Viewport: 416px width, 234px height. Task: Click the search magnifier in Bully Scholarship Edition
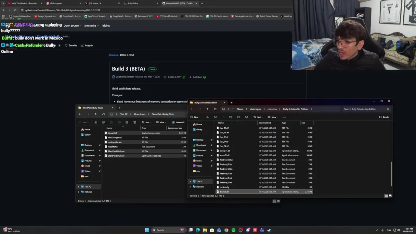[x=388, y=109]
